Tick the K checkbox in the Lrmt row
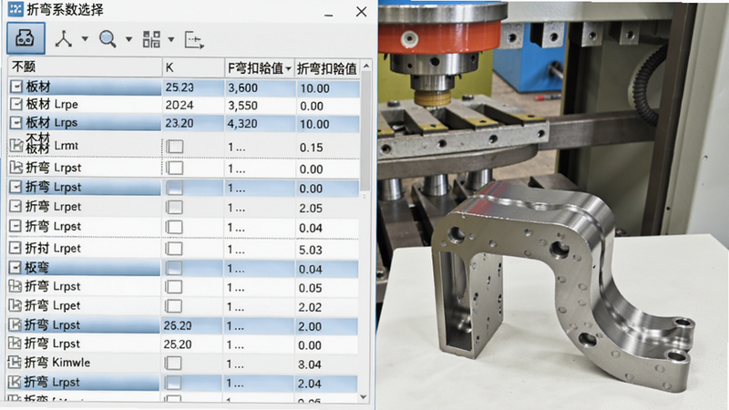The image size is (729, 410). click(x=175, y=147)
